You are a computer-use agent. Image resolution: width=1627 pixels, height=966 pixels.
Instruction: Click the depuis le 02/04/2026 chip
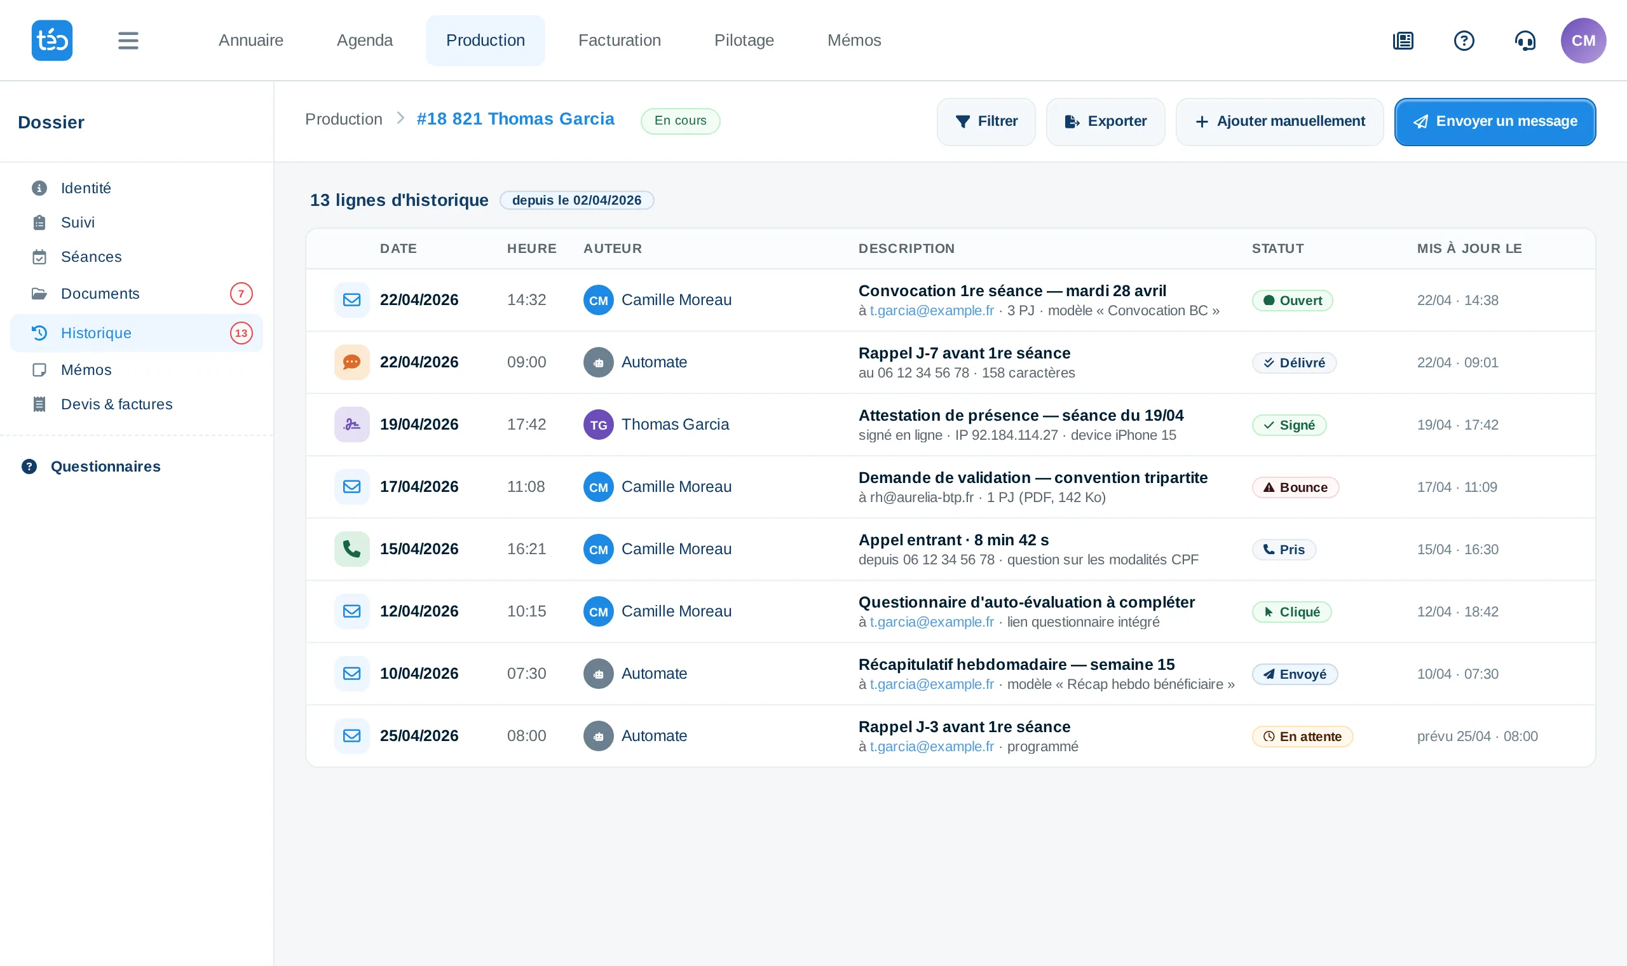point(576,200)
